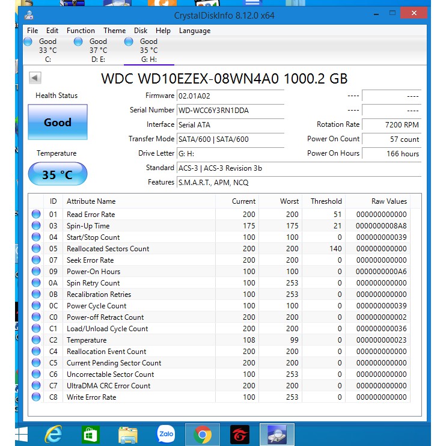446x446 pixels.
Task: Click status circle for Seek Error Rate
Action: 36,260
